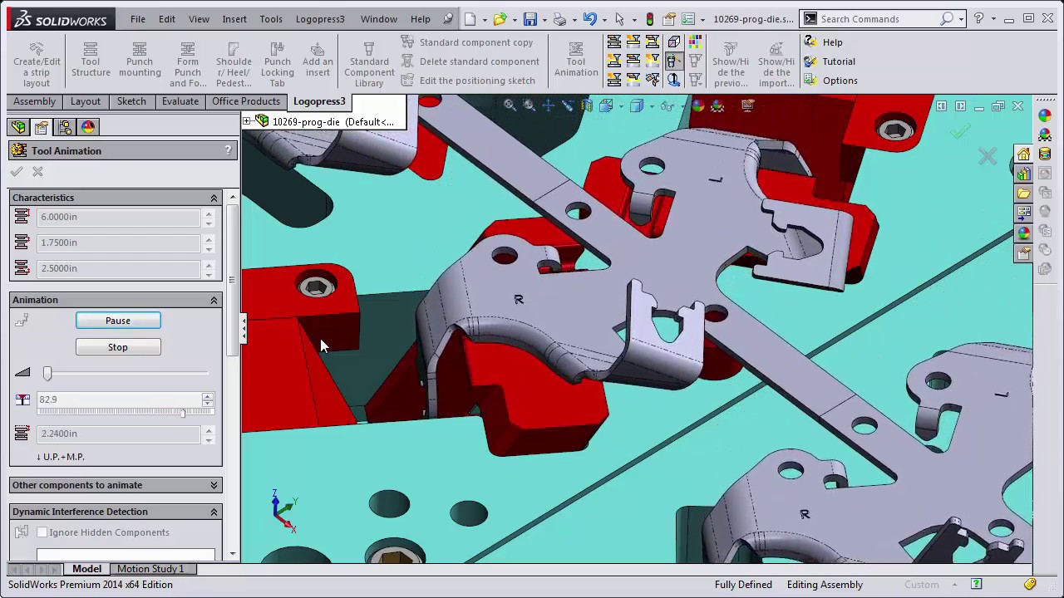This screenshot has height=598, width=1064.
Task: Pause the tool animation
Action: point(118,321)
